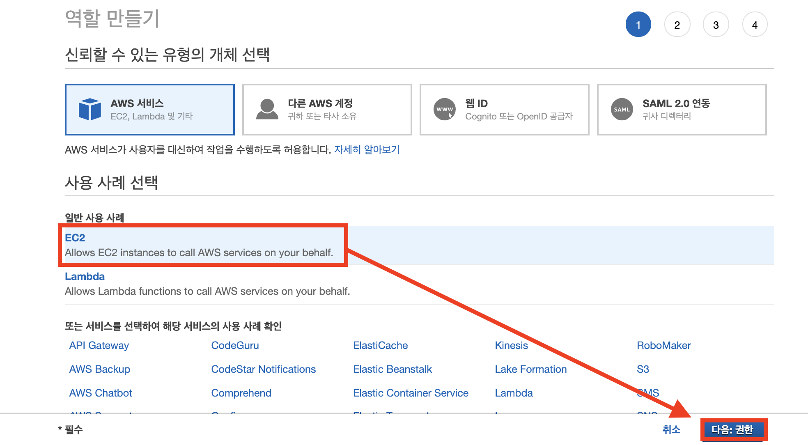Click the web ID www globe icon

445,110
